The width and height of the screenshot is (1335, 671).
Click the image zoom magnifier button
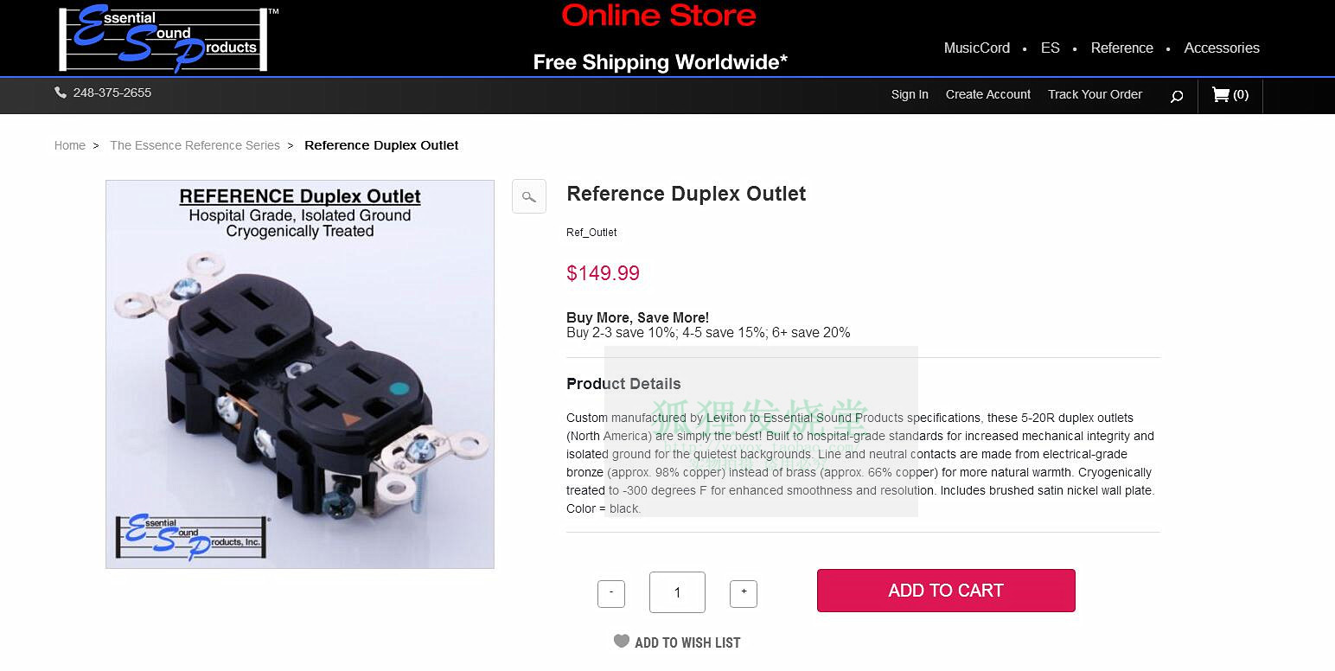(x=529, y=196)
